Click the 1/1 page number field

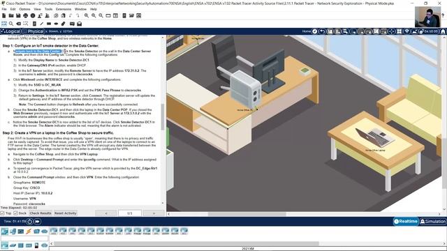click(130, 213)
